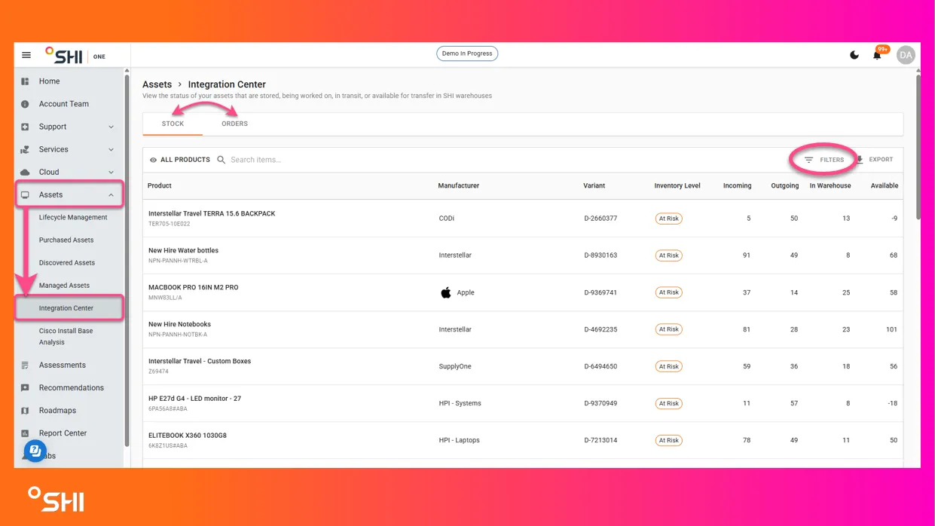The image size is (935, 526).
Task: Open Managed Assets in sidebar
Action: (64, 285)
